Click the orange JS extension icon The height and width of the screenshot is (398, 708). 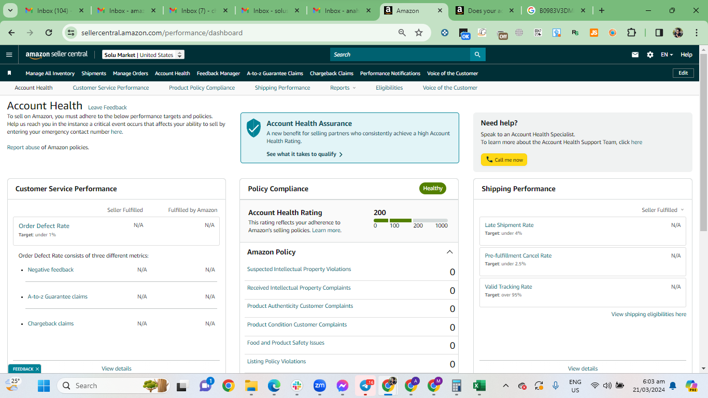click(x=594, y=33)
